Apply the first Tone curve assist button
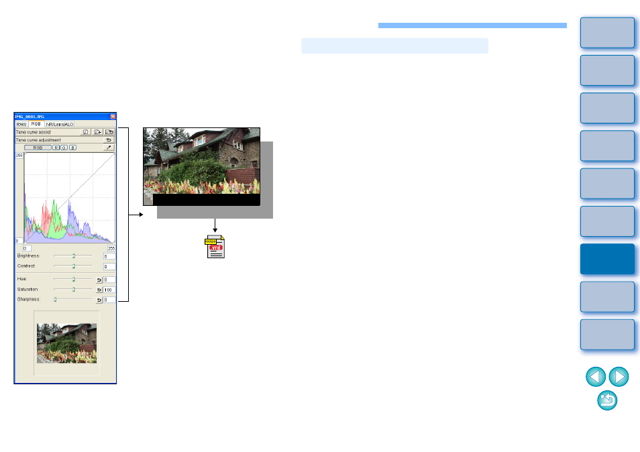Image resolution: width=640 pixels, height=452 pixels. [86, 131]
